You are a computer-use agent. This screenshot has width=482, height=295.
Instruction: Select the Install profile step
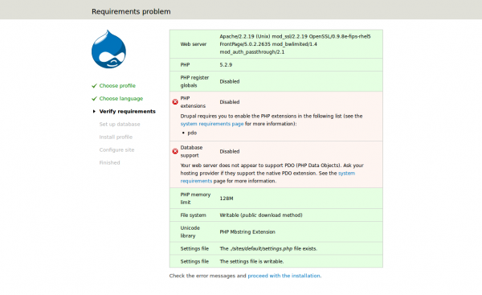pos(116,137)
